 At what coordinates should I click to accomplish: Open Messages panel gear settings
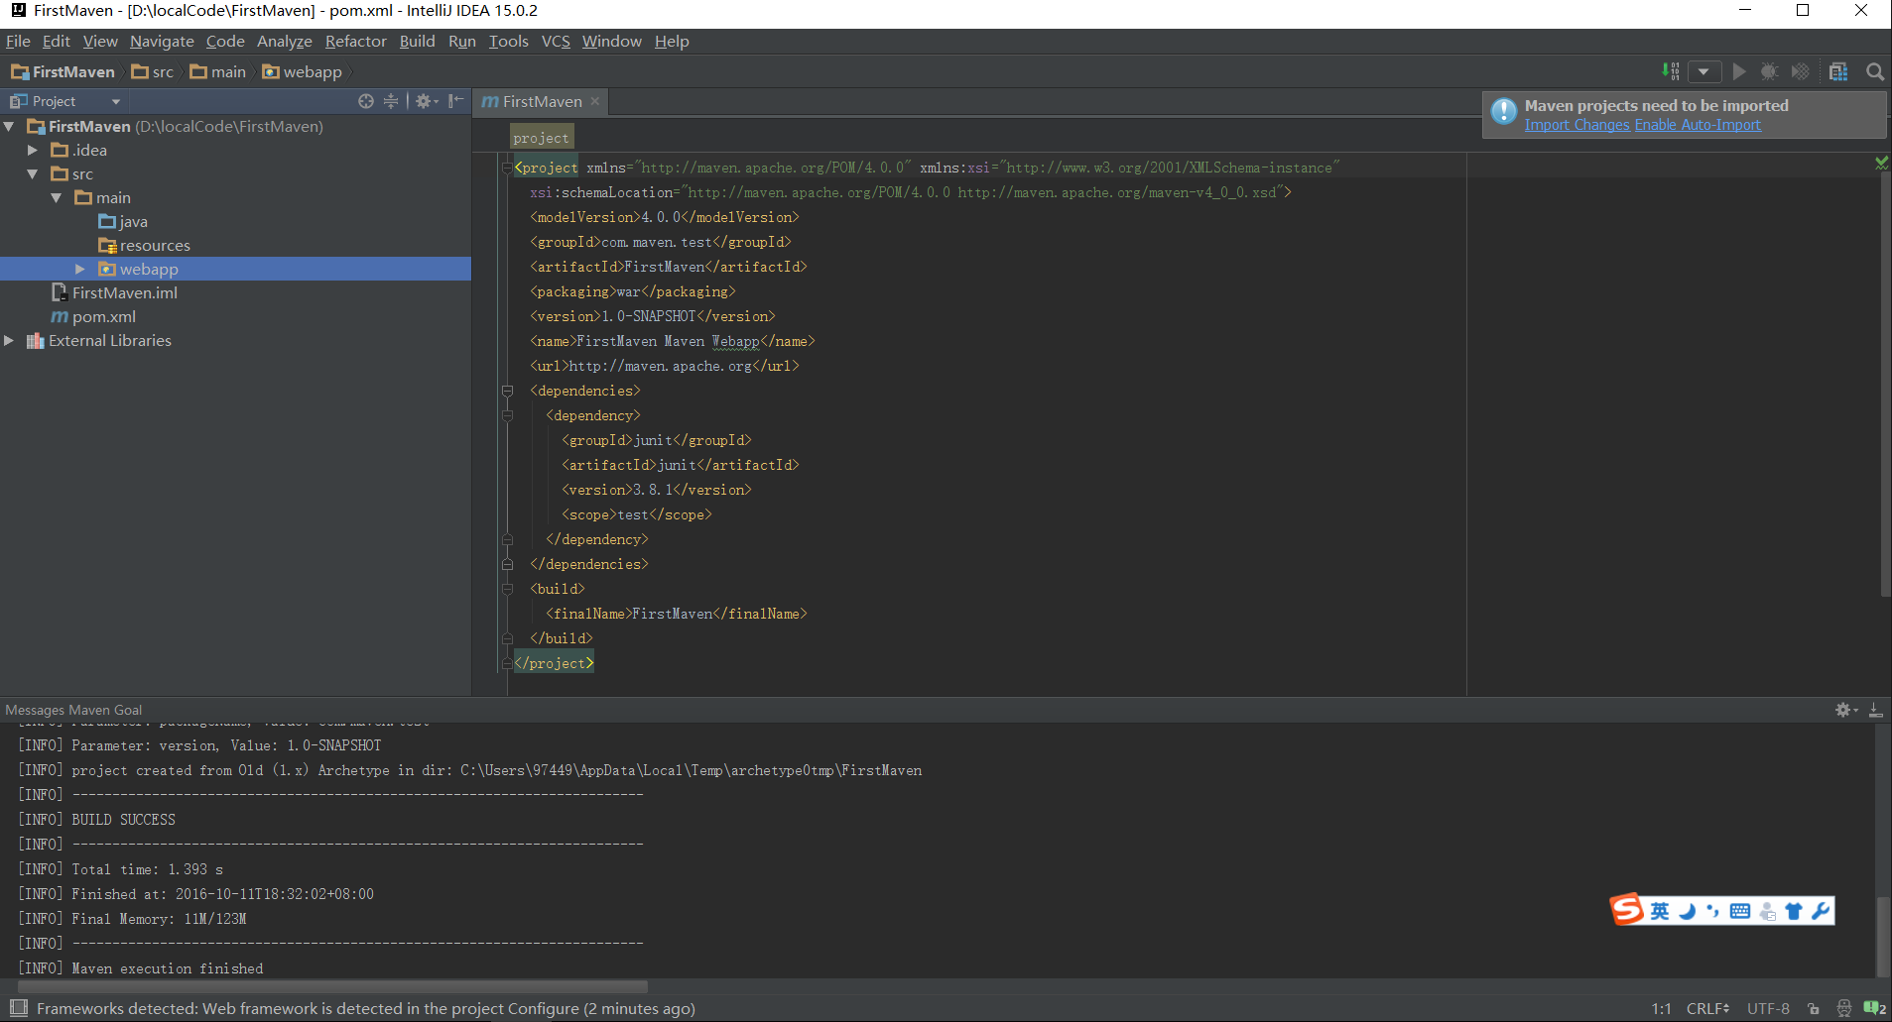point(1845,710)
